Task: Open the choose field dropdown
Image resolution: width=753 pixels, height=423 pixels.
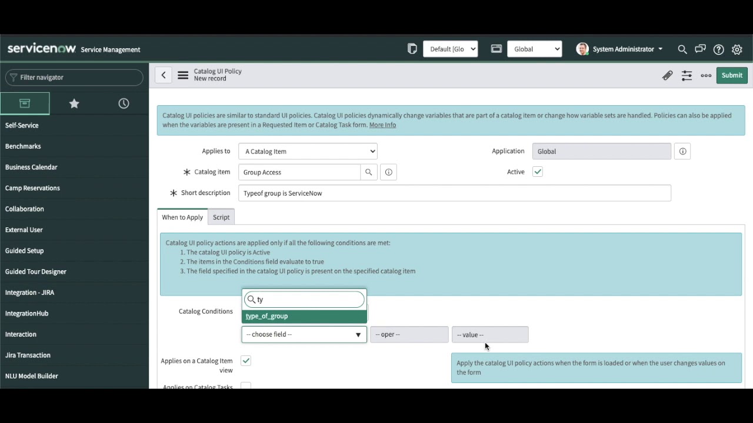Action: tap(304, 334)
